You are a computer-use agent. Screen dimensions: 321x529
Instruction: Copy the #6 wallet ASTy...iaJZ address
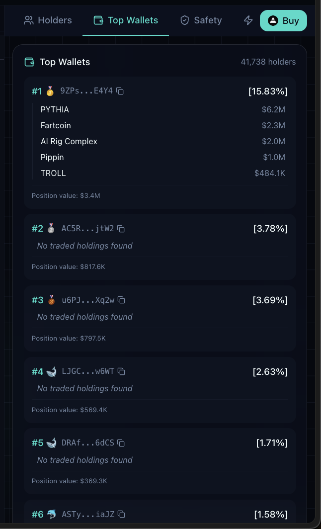pyautogui.click(x=122, y=514)
